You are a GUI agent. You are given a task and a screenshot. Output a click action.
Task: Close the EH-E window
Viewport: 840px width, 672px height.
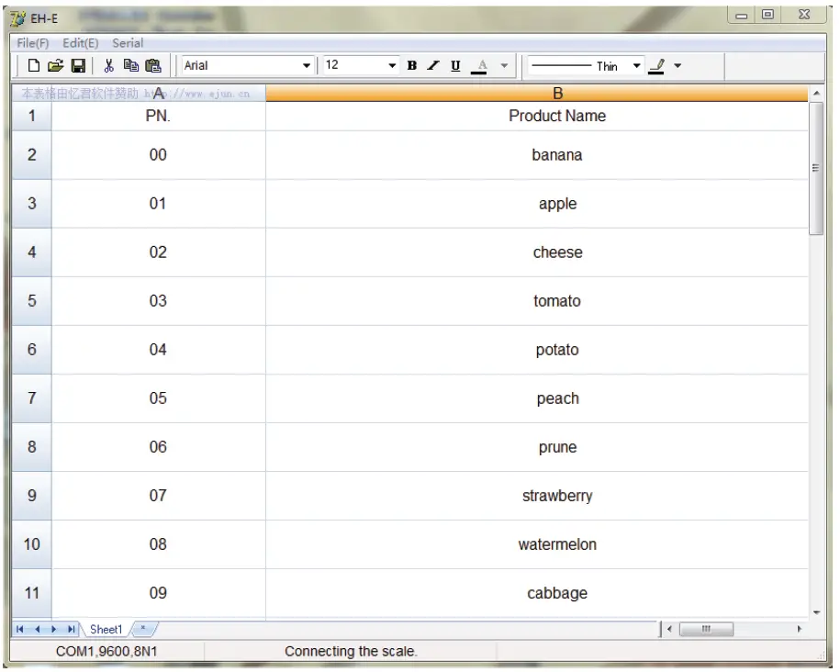804,15
